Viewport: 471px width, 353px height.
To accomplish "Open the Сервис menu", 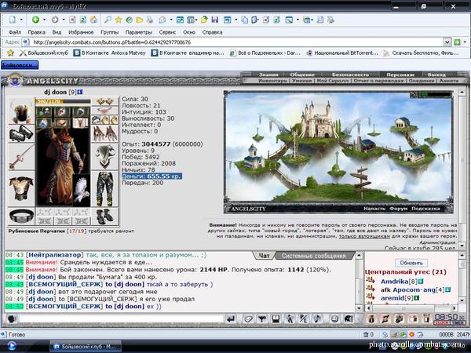I will [x=167, y=32].
